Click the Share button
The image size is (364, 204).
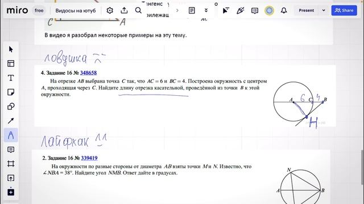[x=344, y=10]
